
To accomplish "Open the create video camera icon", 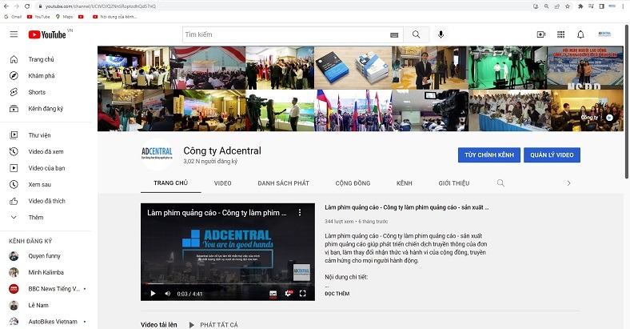I will tap(541, 34).
